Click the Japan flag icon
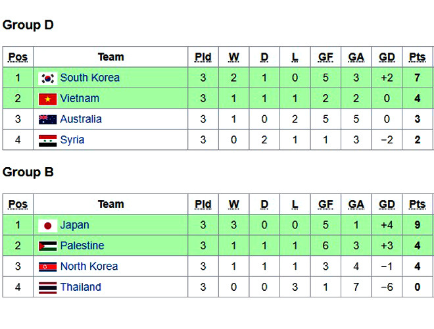 tap(47, 226)
